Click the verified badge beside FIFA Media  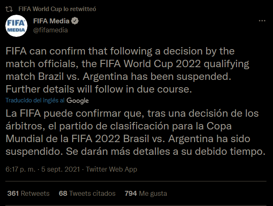click(75, 21)
